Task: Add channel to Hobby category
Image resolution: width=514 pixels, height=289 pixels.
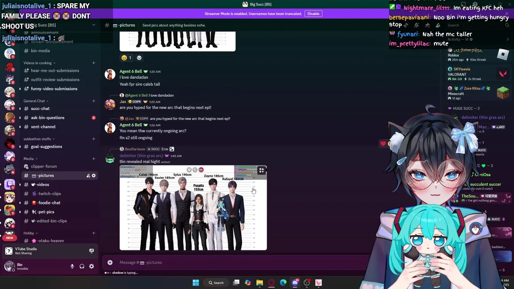Action: click(94, 233)
